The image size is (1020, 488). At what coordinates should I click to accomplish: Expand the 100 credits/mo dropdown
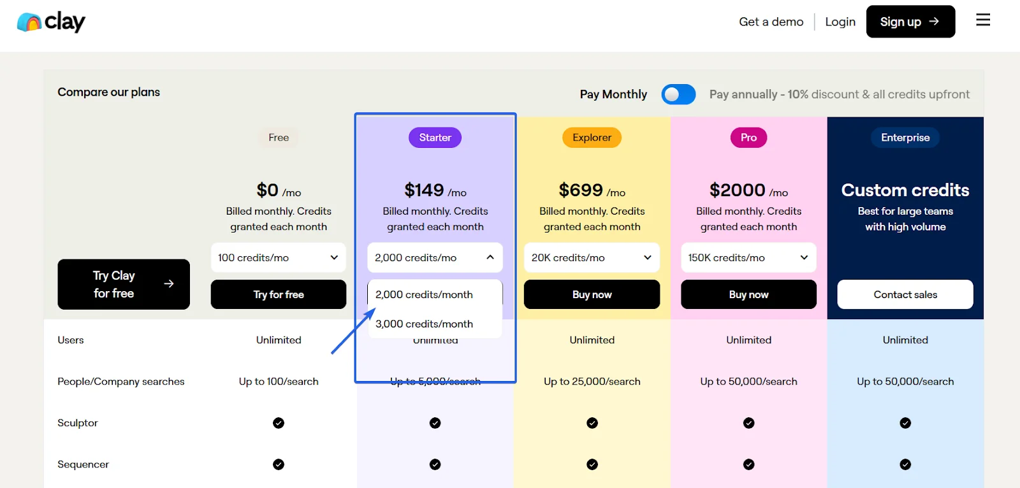pos(279,257)
